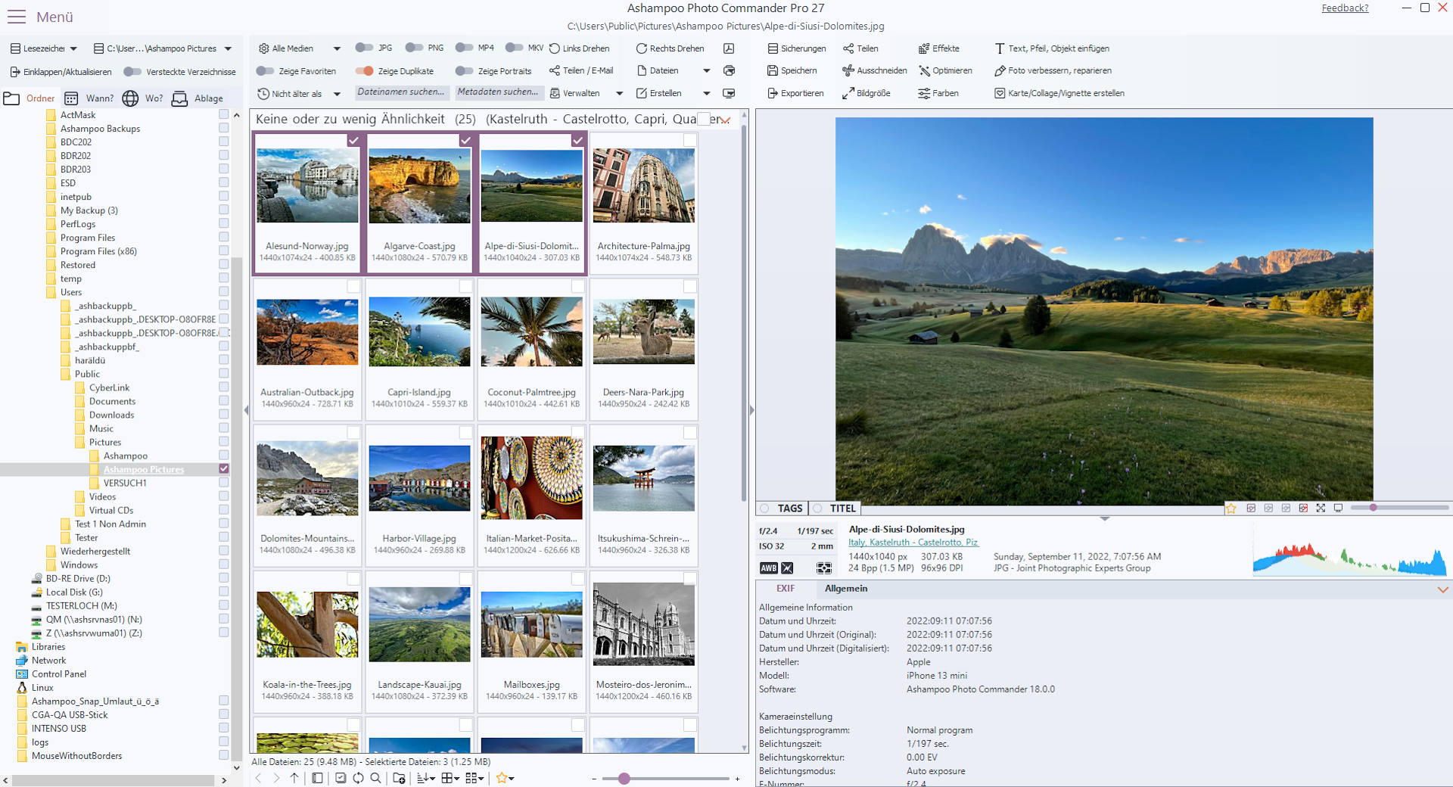
Task: Select the Ausschneiden crop tool
Action: tap(875, 70)
